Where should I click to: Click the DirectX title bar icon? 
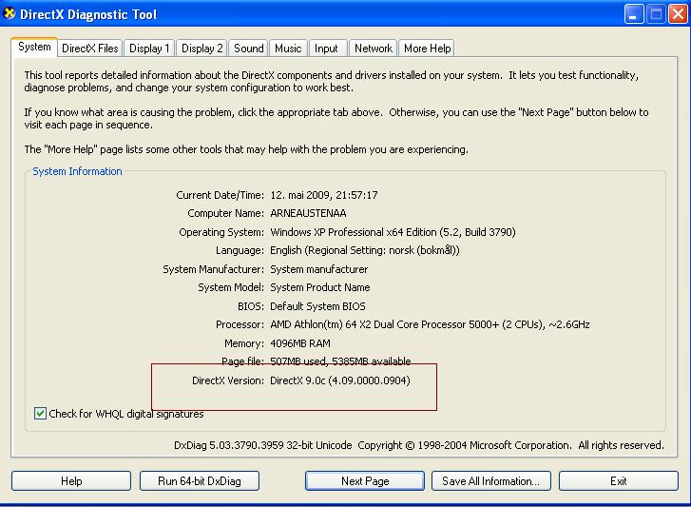pos(9,13)
